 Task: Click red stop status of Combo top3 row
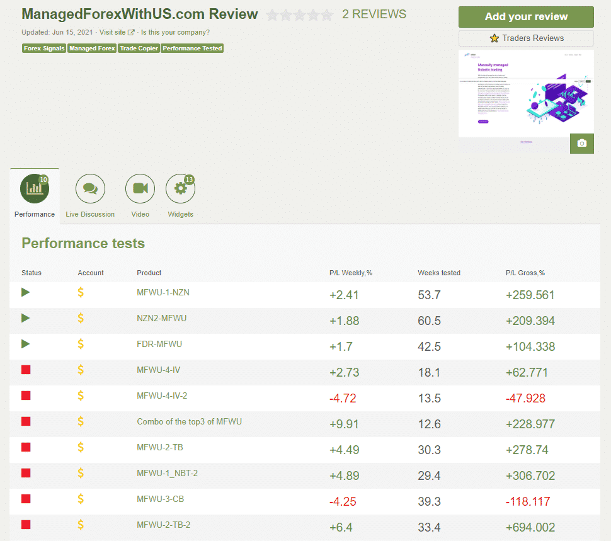pyautogui.click(x=26, y=421)
